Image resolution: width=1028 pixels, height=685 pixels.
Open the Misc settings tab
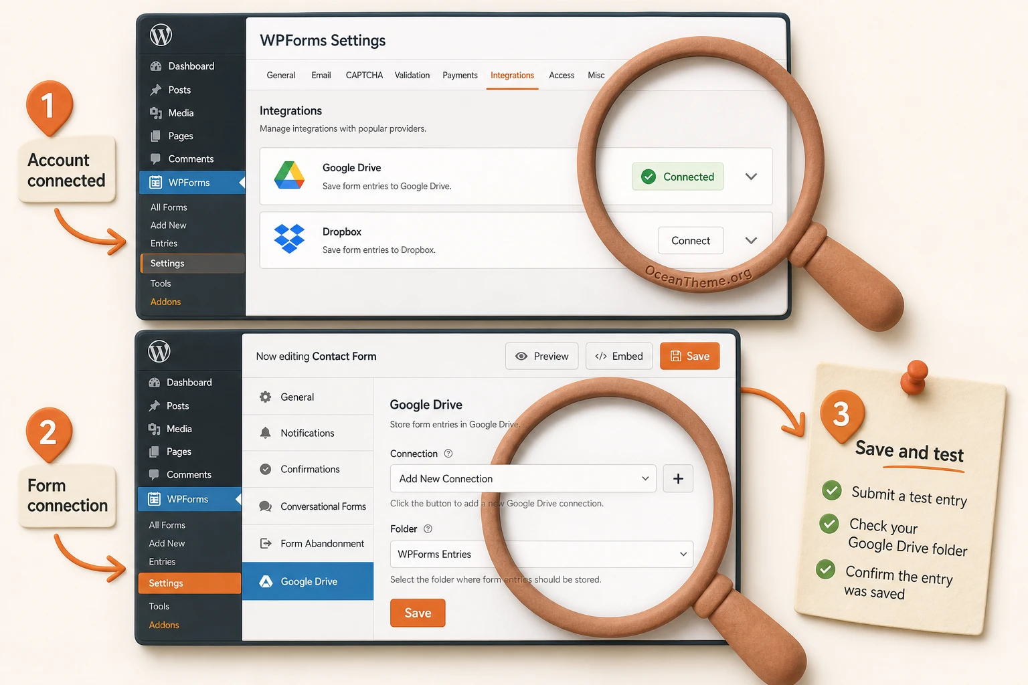pyautogui.click(x=596, y=75)
